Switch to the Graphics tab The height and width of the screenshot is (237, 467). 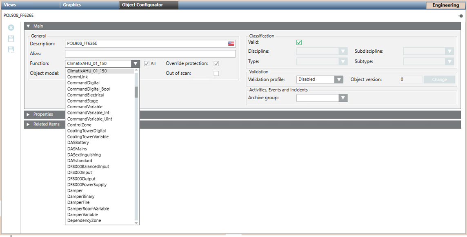(x=72, y=4)
